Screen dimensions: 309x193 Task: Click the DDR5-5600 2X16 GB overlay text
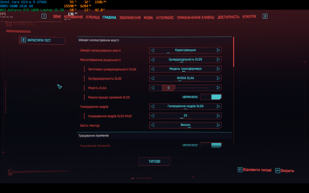17,6
